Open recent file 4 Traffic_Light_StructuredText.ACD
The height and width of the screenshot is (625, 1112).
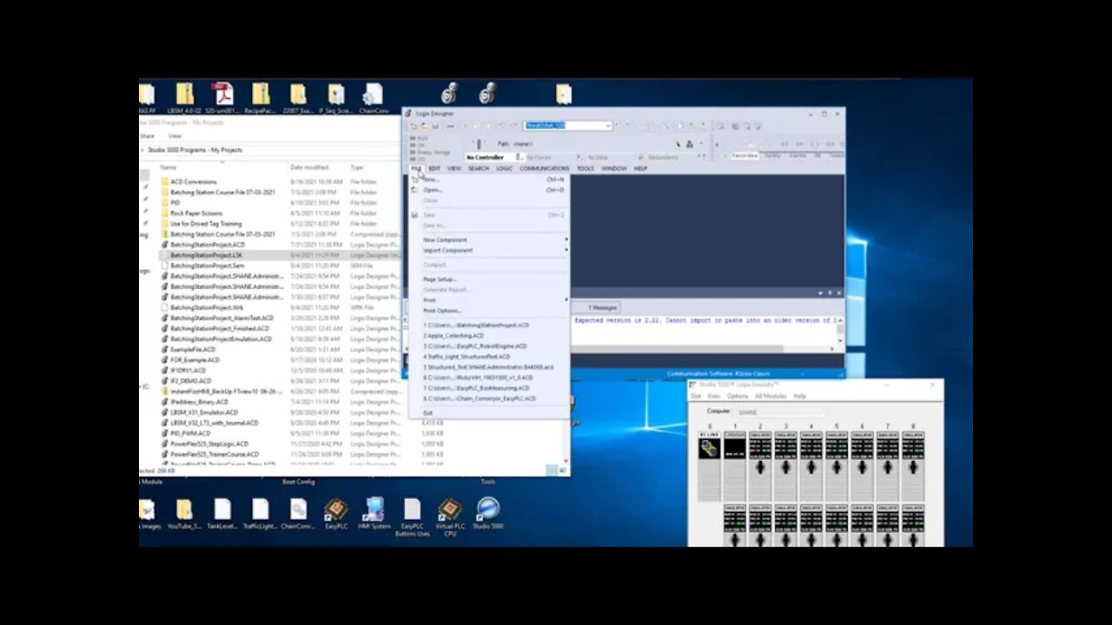(x=488, y=356)
